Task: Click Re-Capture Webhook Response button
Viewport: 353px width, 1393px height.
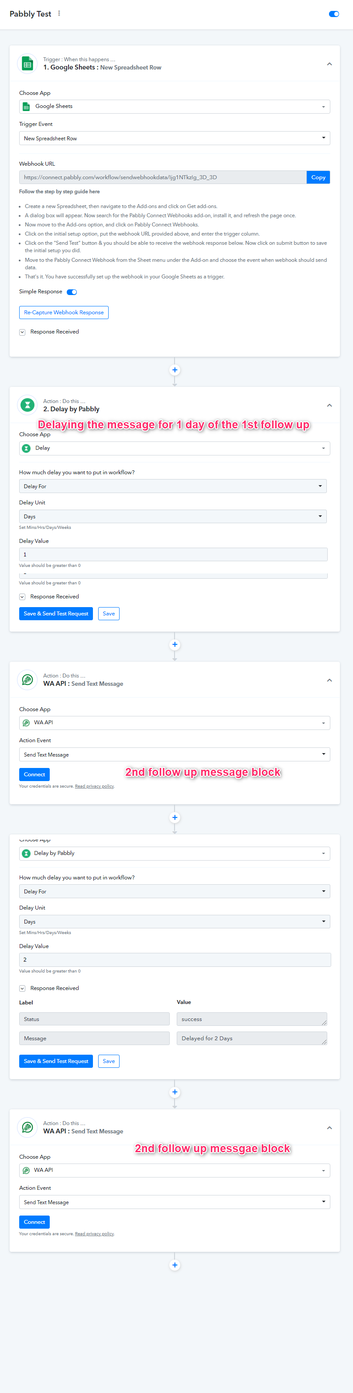Action: [64, 313]
